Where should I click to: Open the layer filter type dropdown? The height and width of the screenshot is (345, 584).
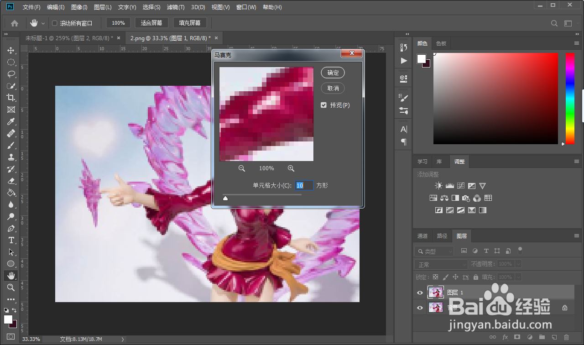pos(434,251)
